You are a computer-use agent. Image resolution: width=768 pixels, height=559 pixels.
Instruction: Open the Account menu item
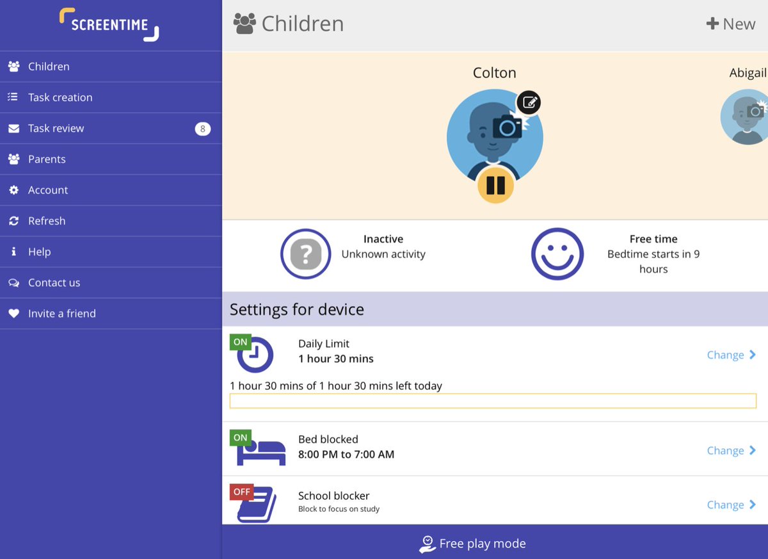tap(111, 190)
